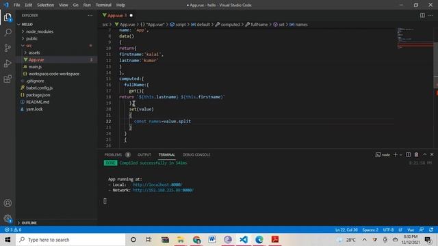Viewport: 438px width, 246px height.
Task: Open the Edit menu
Action: click(x=29, y=5)
